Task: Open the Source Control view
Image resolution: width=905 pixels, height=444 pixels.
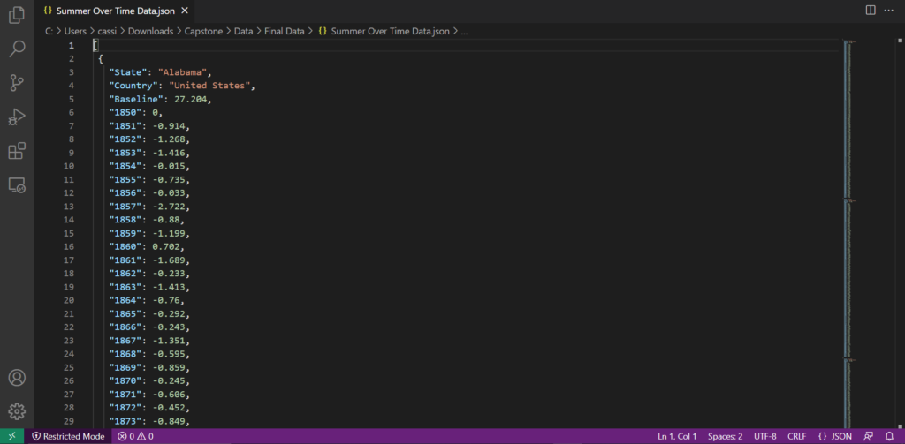Action: 17,83
